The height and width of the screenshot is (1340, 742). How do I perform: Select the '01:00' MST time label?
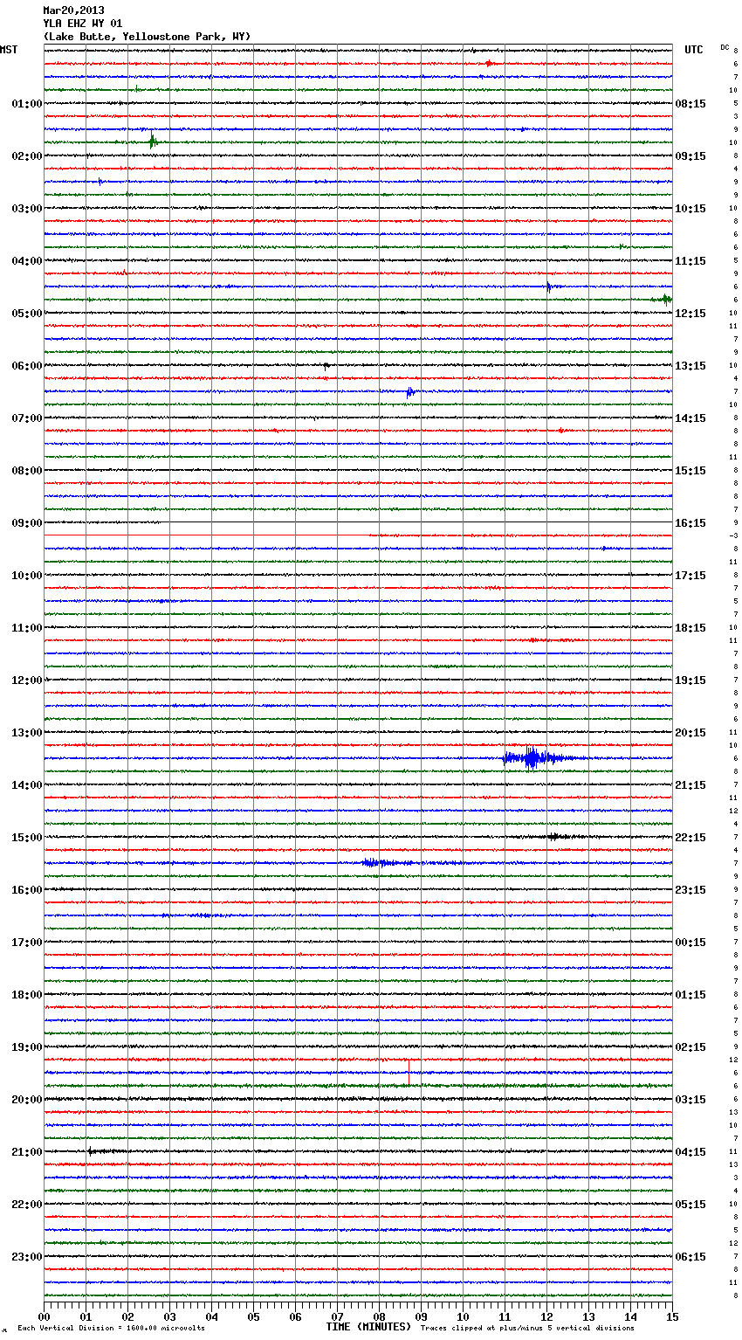pyautogui.click(x=27, y=104)
